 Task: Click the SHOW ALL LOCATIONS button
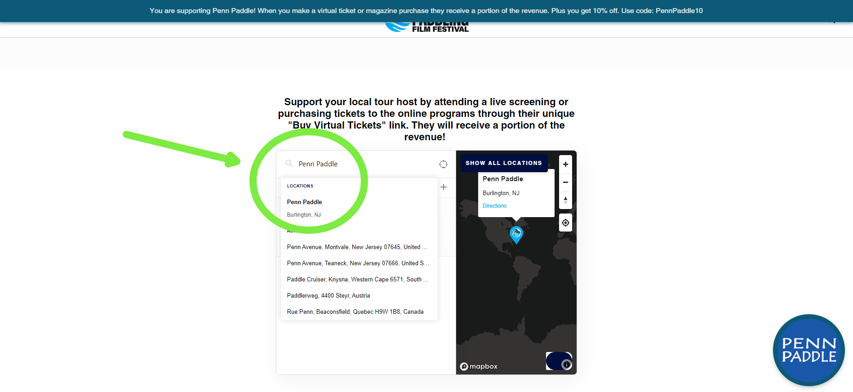pyautogui.click(x=504, y=163)
